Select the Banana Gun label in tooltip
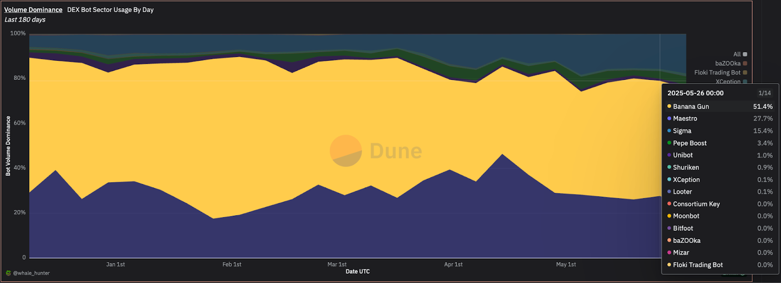This screenshot has width=781, height=283. (691, 106)
